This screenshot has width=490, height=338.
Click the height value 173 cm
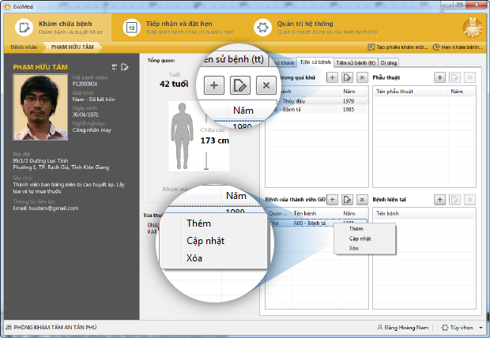click(x=215, y=141)
